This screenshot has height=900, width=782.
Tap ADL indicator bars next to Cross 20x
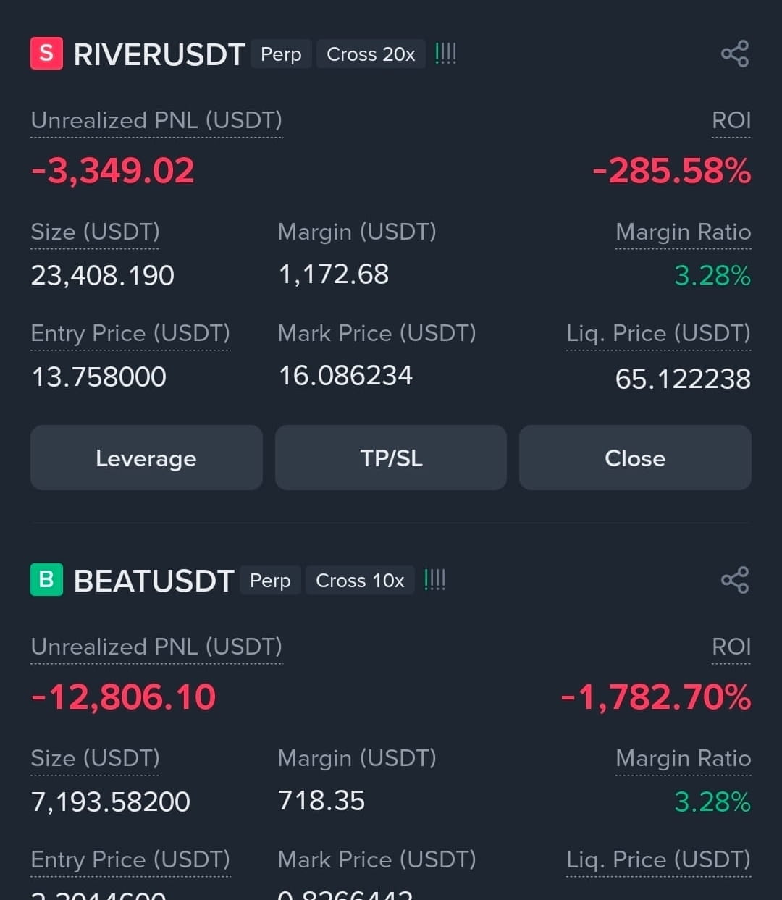tap(445, 54)
